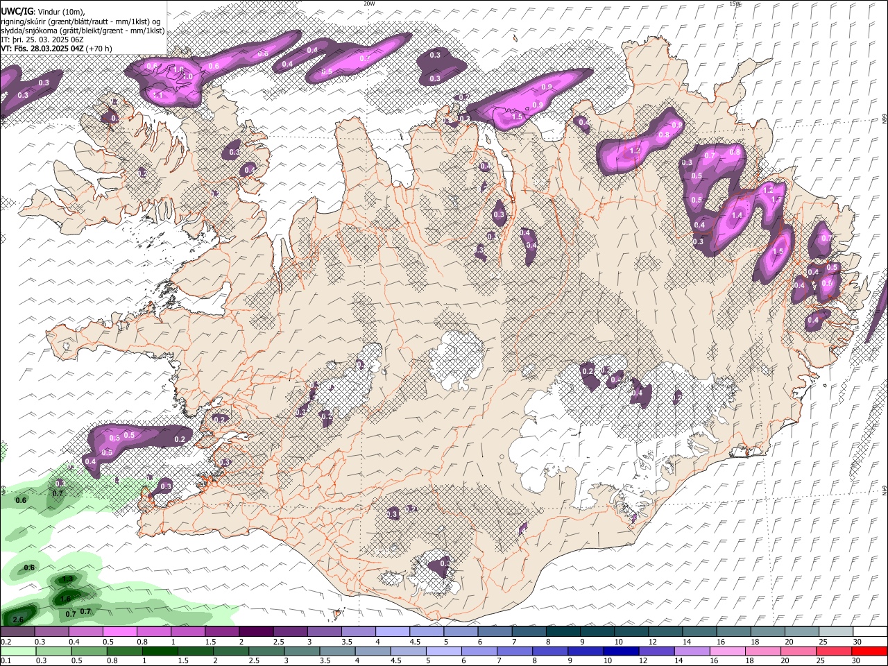The height and width of the screenshot is (666, 888).
Task: Click the lavender legend swatch between 4 and 4.5
Action: (x=392, y=632)
